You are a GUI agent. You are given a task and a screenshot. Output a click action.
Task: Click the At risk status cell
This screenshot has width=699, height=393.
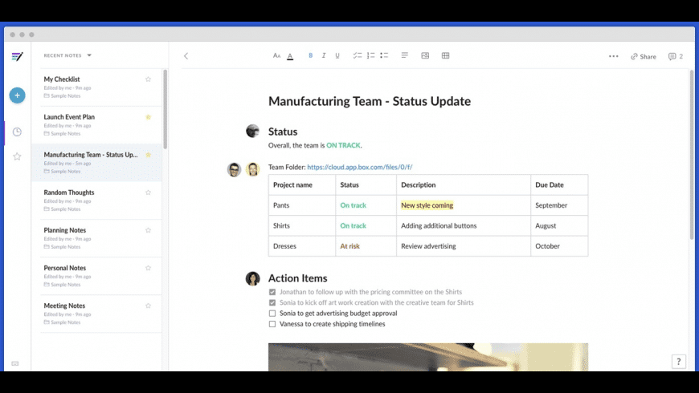[366, 246]
